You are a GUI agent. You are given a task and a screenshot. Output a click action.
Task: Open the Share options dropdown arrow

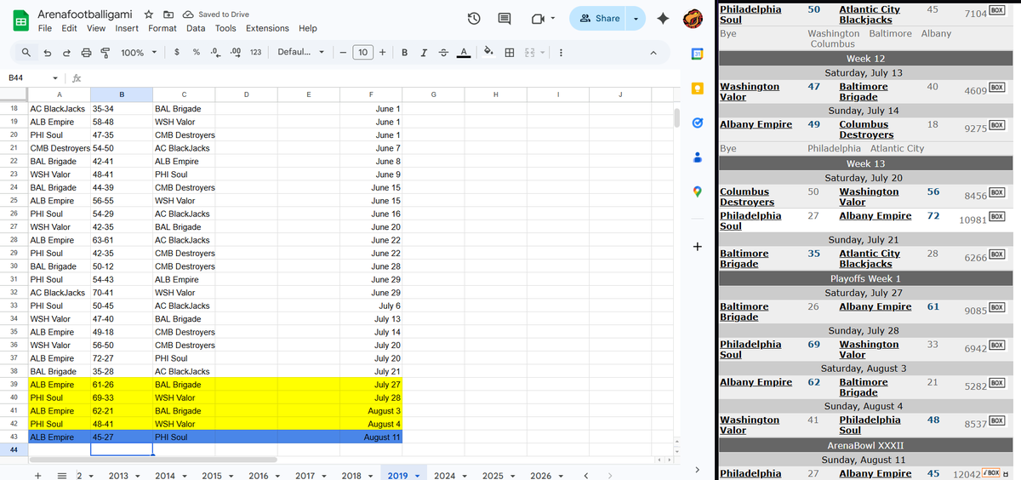click(x=635, y=19)
